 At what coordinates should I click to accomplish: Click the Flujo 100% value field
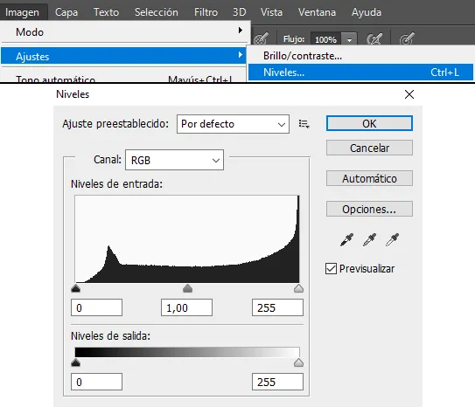(x=326, y=39)
